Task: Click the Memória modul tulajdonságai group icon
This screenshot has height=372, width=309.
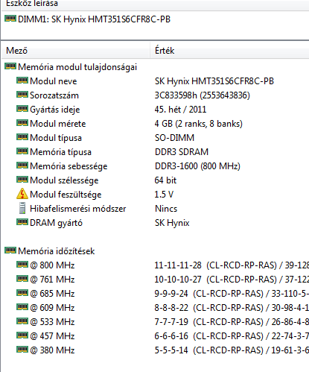Action: 10,66
